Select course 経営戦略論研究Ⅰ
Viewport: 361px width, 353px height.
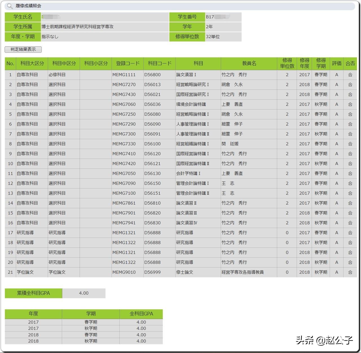(192, 85)
